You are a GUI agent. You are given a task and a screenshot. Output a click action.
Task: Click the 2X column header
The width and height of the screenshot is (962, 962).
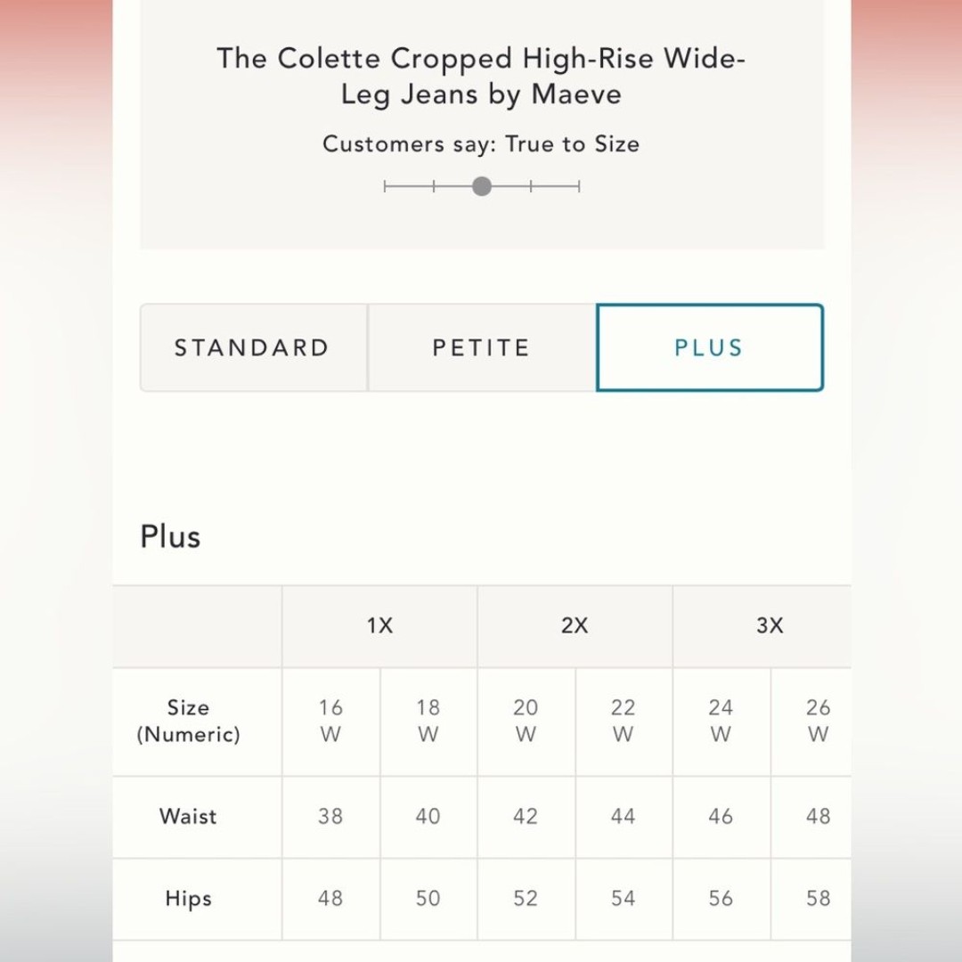[x=575, y=626]
